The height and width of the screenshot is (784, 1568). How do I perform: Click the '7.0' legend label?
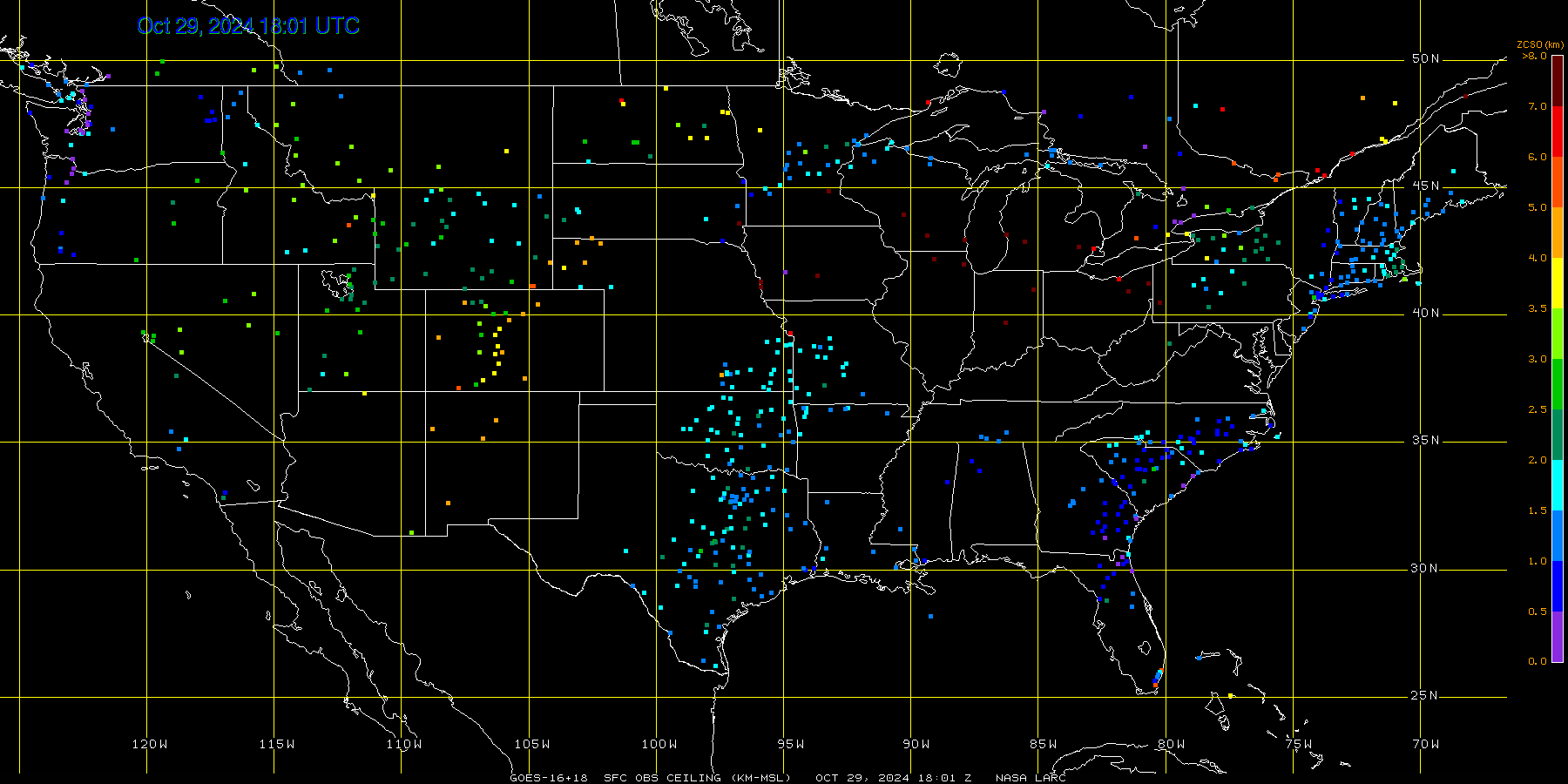pyautogui.click(x=1538, y=106)
